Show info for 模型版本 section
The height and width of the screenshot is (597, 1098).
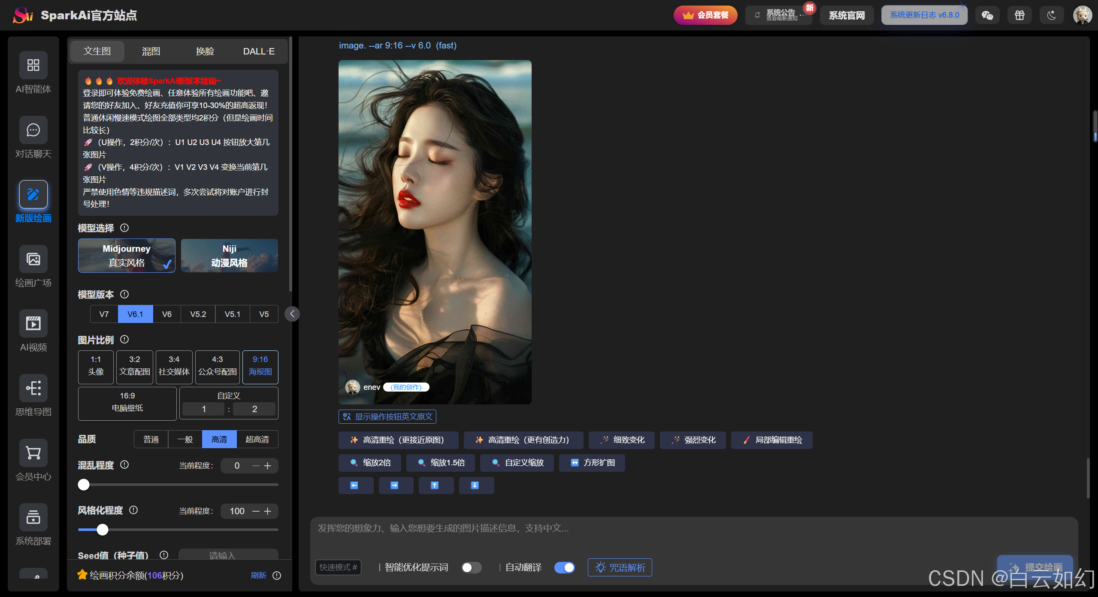pos(124,294)
